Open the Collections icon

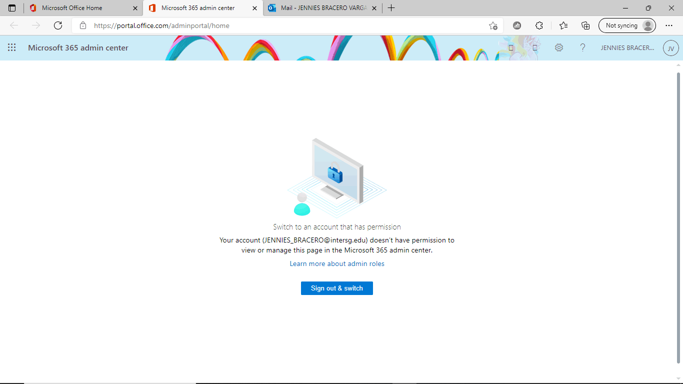click(x=585, y=25)
